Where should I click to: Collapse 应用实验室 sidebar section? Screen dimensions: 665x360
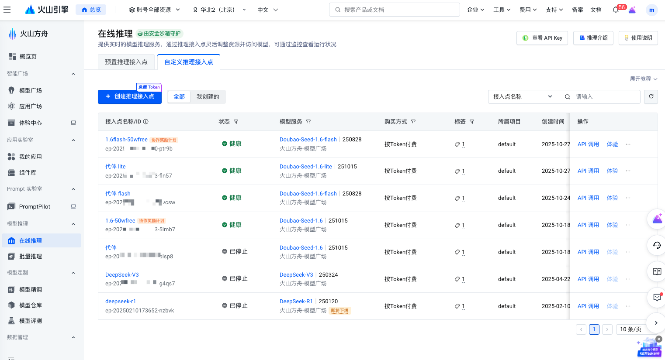(73, 140)
